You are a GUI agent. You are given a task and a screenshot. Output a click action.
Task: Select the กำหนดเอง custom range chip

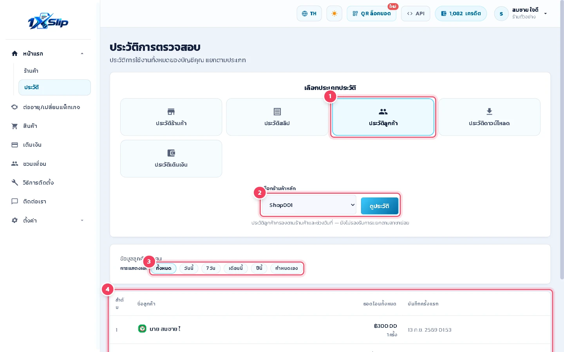pyautogui.click(x=287, y=268)
